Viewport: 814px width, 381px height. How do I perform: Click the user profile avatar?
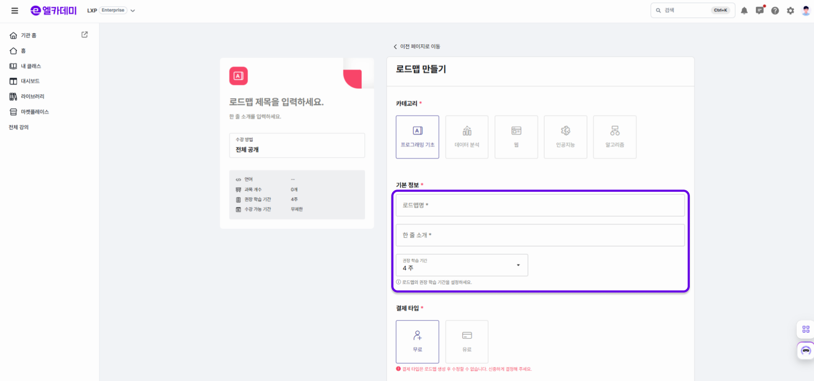coord(806,11)
